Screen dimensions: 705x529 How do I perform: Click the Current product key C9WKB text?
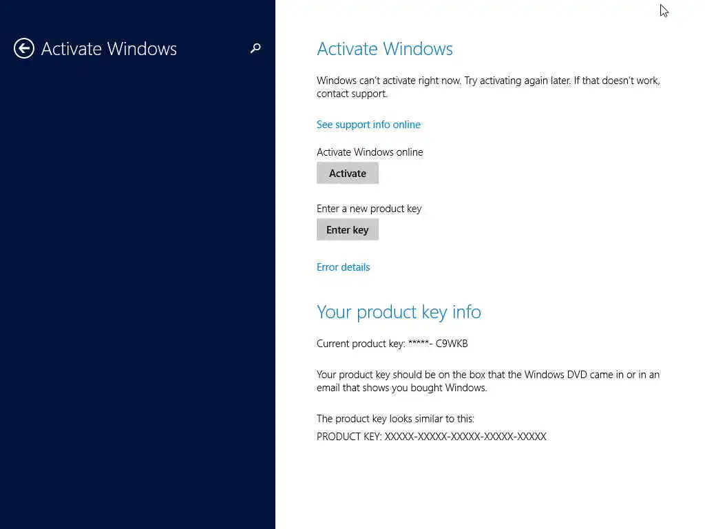(392, 344)
